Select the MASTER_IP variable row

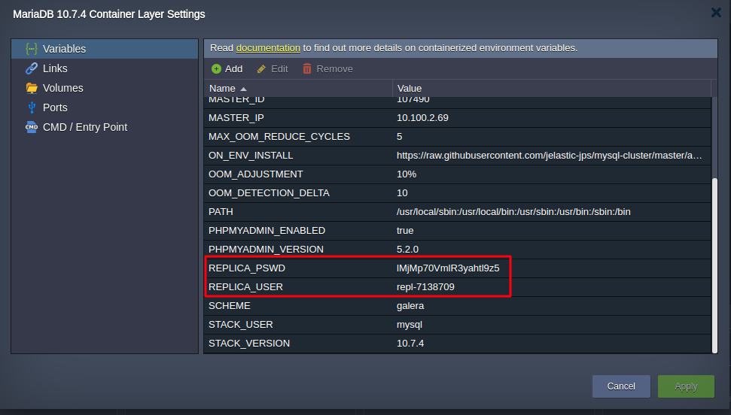(458, 118)
